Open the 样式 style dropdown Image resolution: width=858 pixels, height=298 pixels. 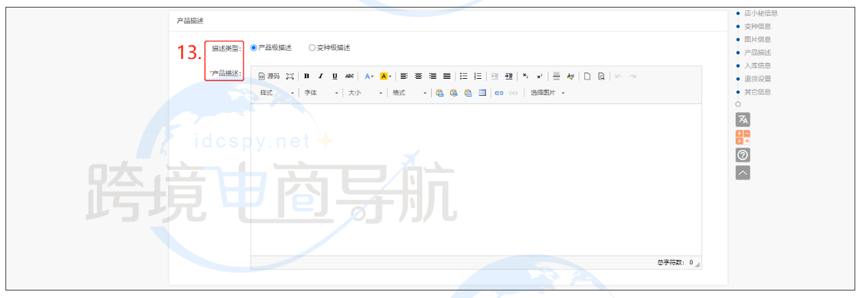coord(277,92)
